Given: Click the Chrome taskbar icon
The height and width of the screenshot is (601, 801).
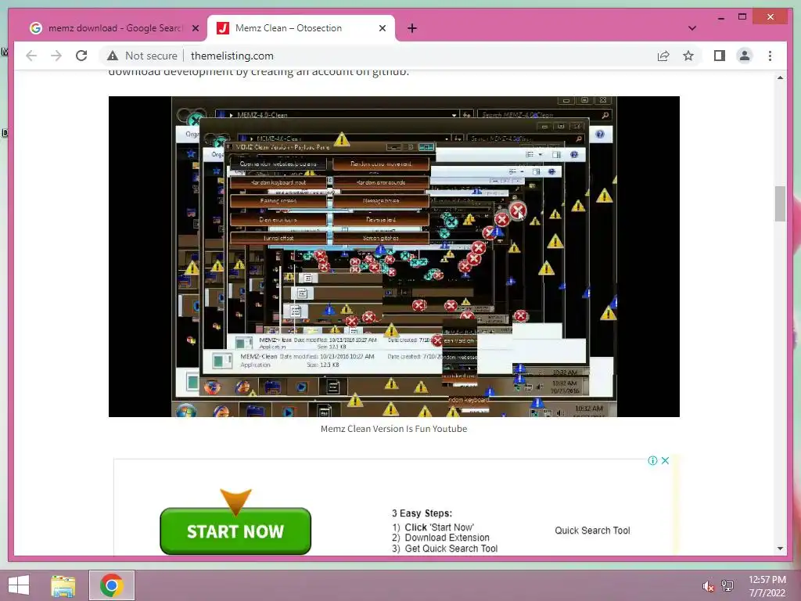Looking at the screenshot, I should (x=112, y=585).
